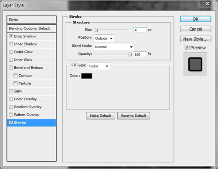
Task: Open the black stroke Color swatch
Action: point(87,76)
